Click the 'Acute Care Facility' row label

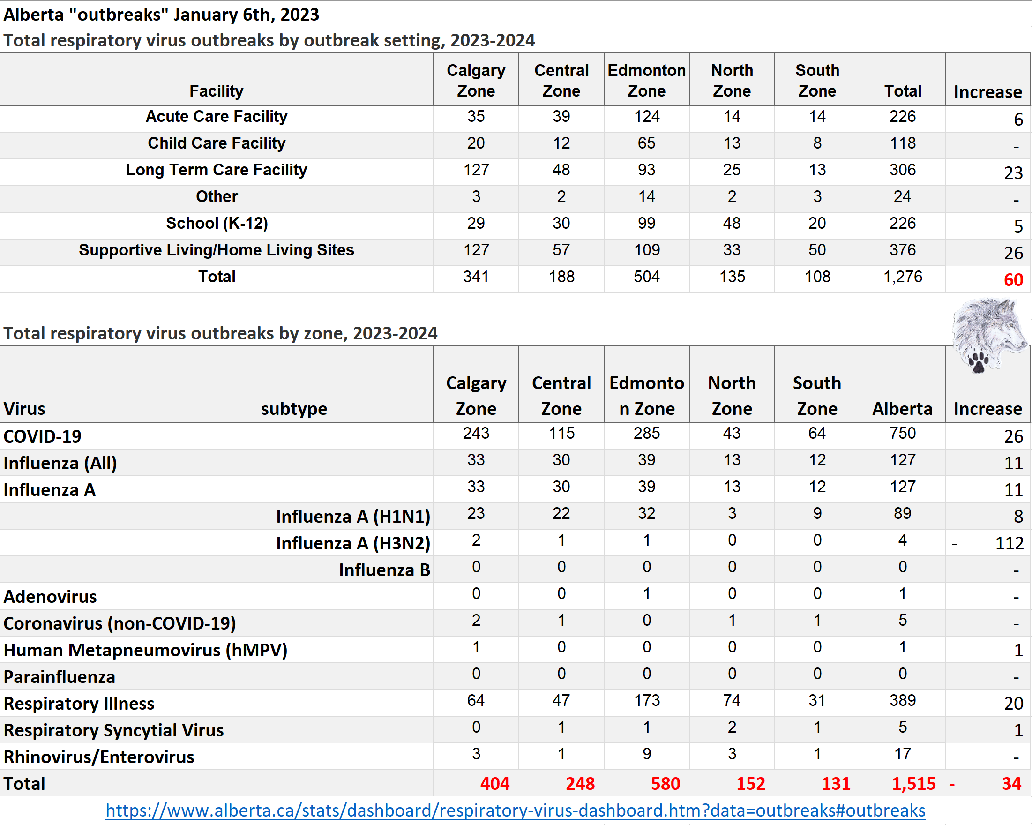tap(217, 116)
